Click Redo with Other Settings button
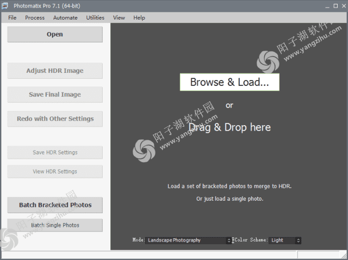Screen dimensions: 348x260 pyautogui.click(x=55, y=119)
